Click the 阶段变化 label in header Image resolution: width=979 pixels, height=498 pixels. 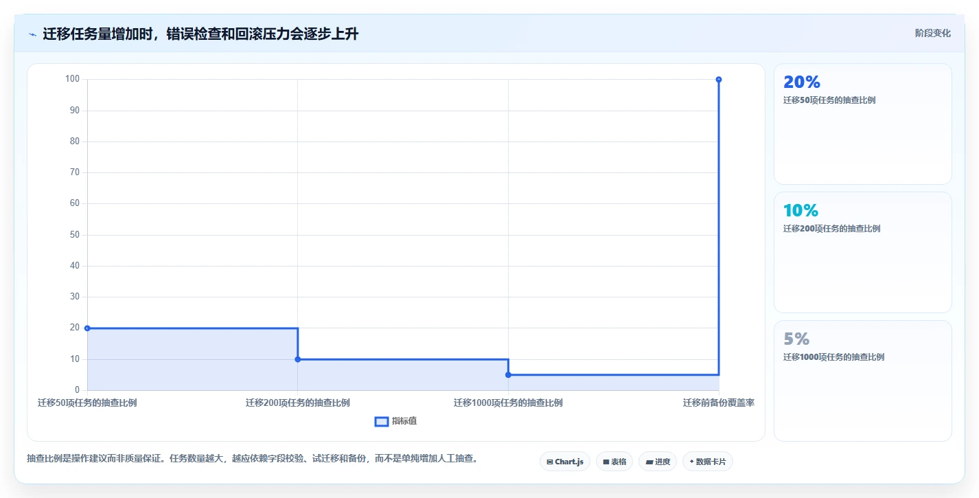[x=933, y=33]
